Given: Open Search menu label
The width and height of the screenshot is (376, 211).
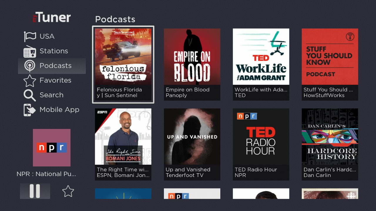Looking at the screenshot, I should click(52, 95).
